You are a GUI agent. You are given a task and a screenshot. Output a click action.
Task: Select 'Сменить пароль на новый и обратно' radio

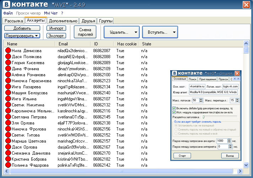176,129
